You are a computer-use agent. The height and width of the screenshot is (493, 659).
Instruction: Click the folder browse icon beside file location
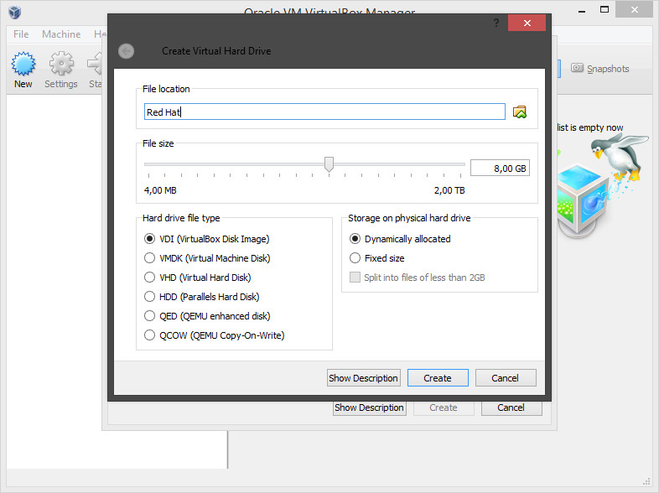point(520,112)
